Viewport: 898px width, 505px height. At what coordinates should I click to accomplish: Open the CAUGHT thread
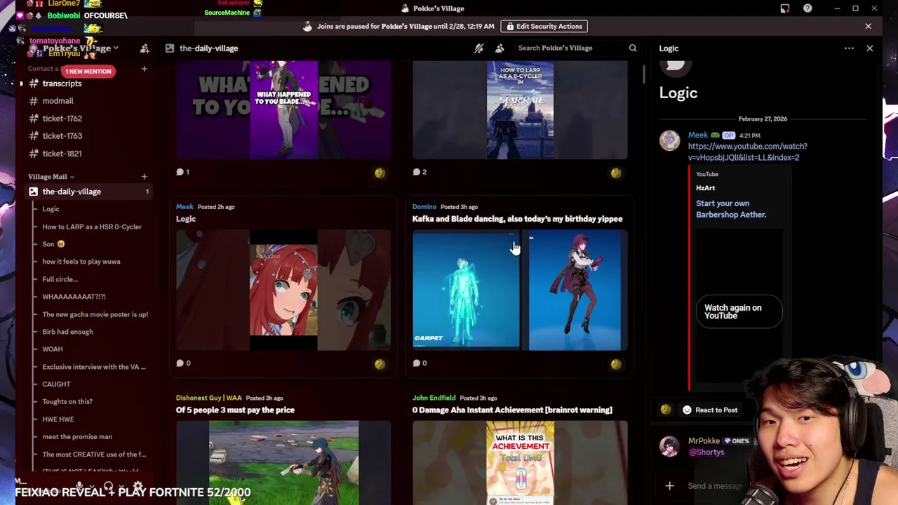pyautogui.click(x=56, y=384)
